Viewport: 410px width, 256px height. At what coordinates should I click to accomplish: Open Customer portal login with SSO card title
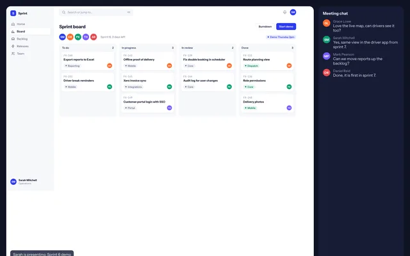144,102
